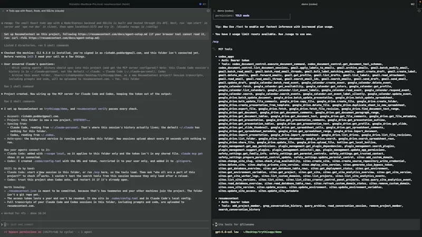This screenshot has width=422, height=237.
Task: Click 'Worked for 47s' status line
Action: click(25, 213)
